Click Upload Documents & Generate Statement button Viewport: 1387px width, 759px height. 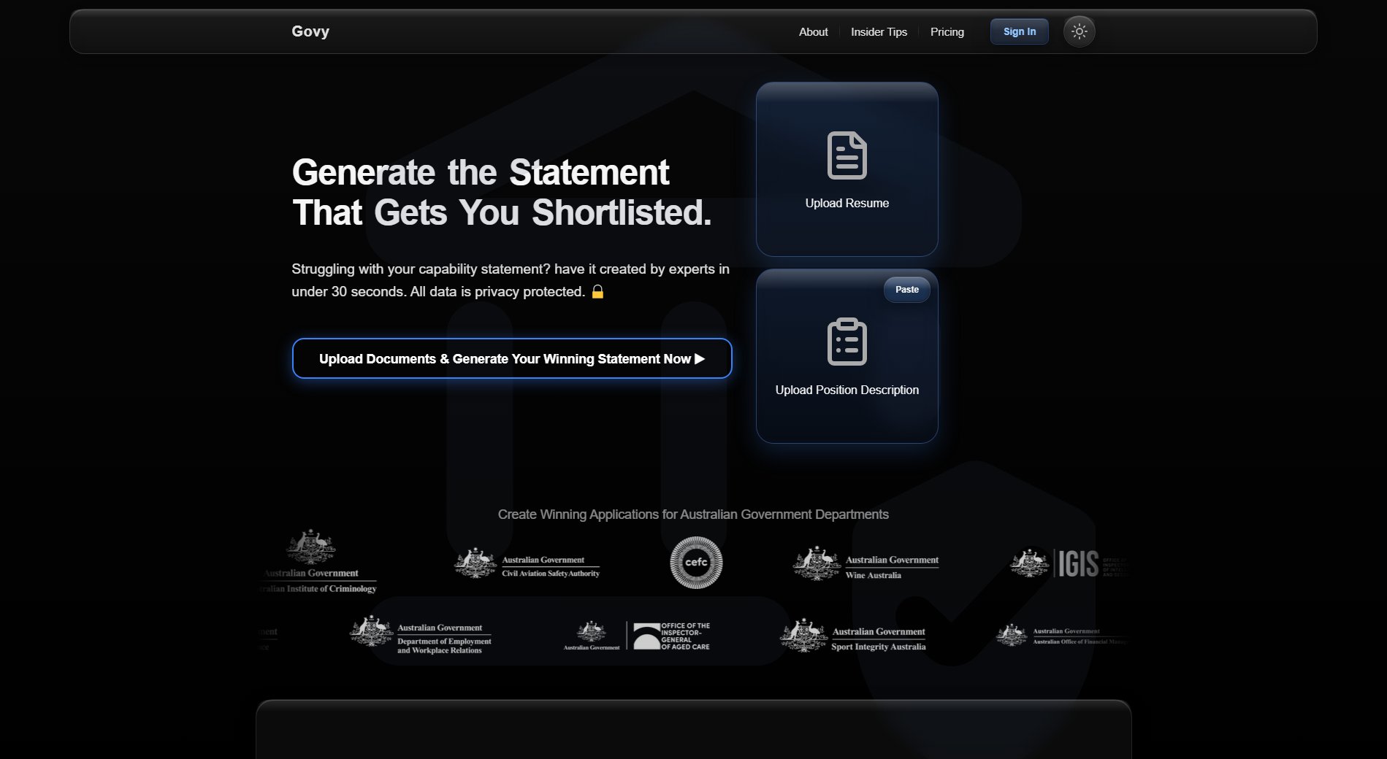point(511,358)
